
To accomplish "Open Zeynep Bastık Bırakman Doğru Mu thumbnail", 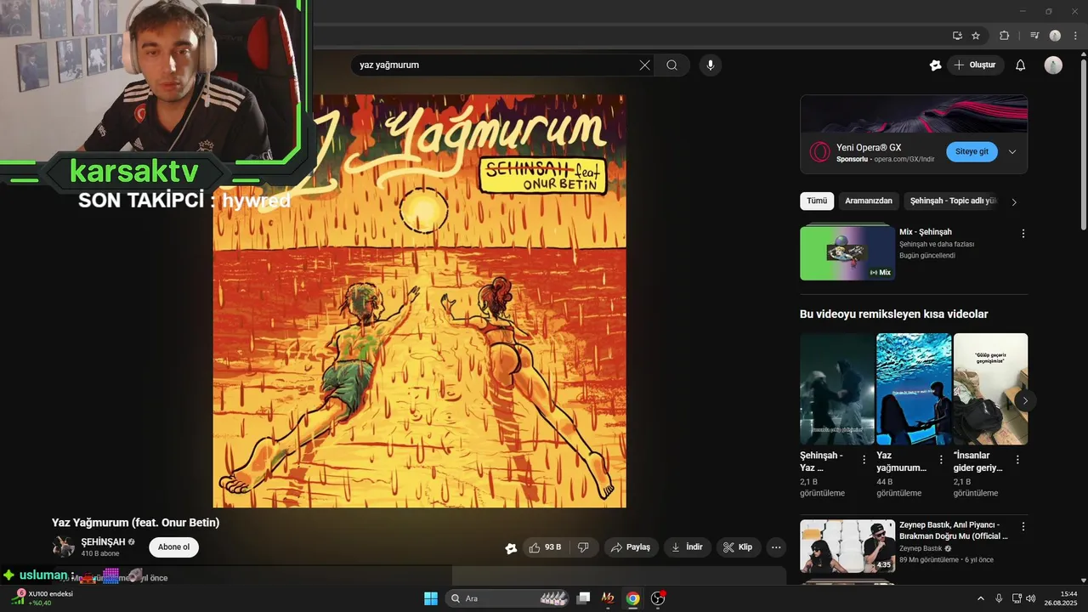I will tap(847, 546).
